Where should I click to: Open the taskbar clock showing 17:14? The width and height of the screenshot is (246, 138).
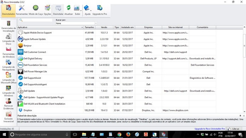[230, 135]
